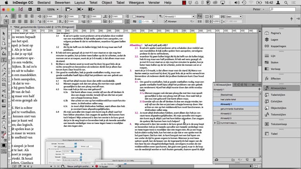This screenshot has width=301, height=169.
Task: Uncheck the Afbreken checkbox
Action: coord(166,22)
